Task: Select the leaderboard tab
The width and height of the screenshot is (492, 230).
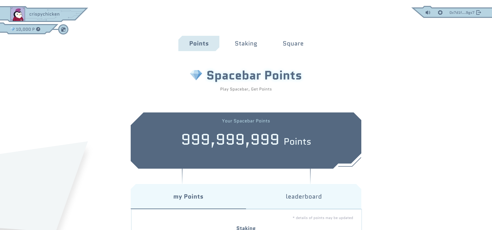Action: [x=304, y=197]
